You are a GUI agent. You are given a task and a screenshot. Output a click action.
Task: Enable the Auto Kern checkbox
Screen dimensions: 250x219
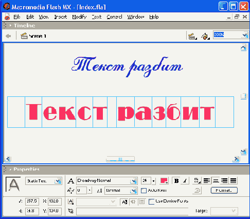[144, 191]
